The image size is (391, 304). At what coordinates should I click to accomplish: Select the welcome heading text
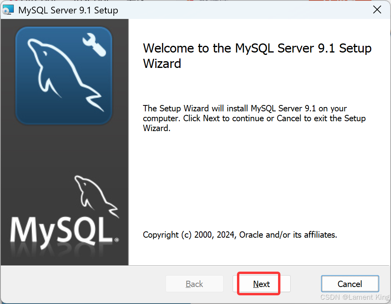point(257,55)
